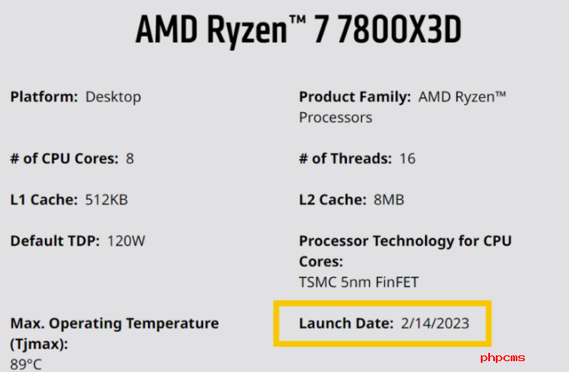This screenshot has width=569, height=372.
Task: Click the Desktop platform value
Action: (113, 97)
